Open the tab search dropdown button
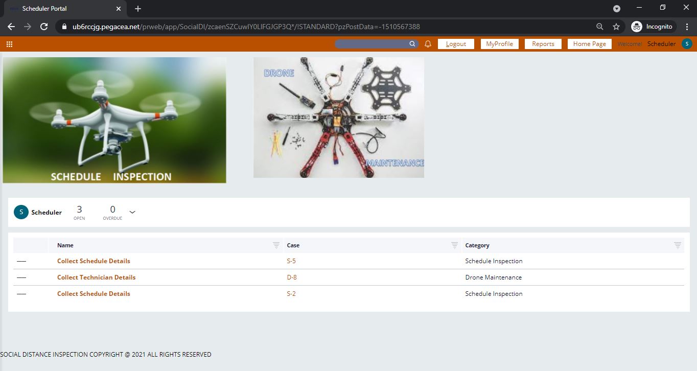The image size is (697, 371). [x=617, y=8]
